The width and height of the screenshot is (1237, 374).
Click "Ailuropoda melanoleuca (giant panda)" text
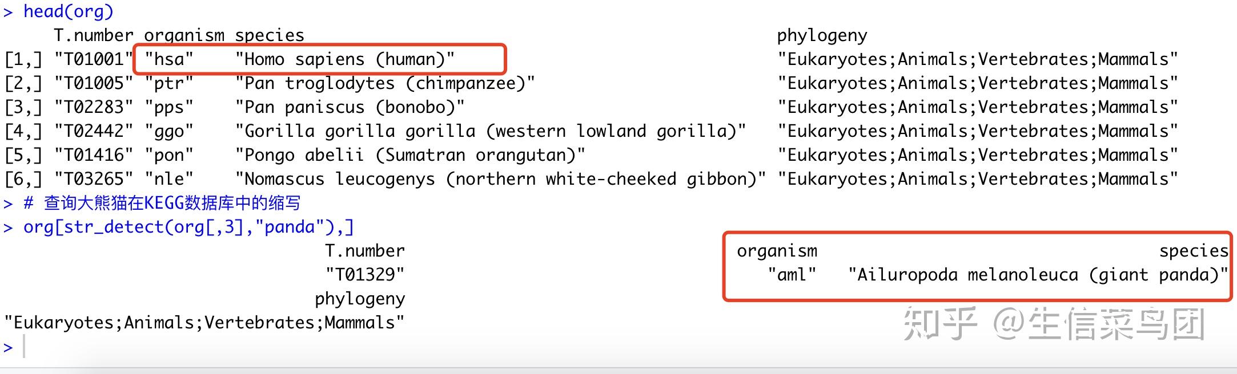1038,275
